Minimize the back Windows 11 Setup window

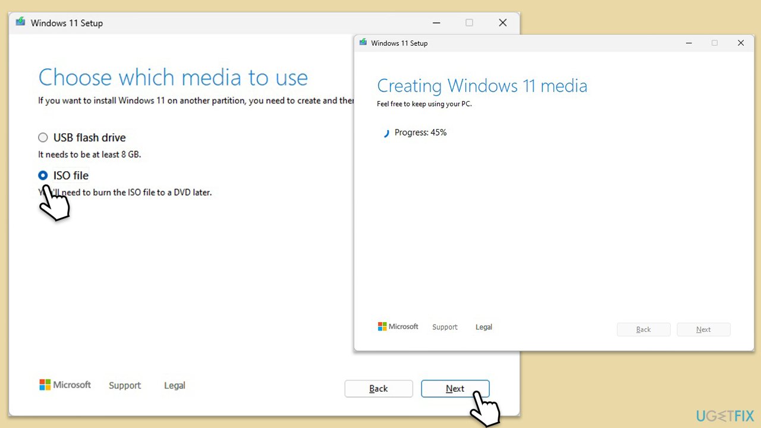click(436, 23)
